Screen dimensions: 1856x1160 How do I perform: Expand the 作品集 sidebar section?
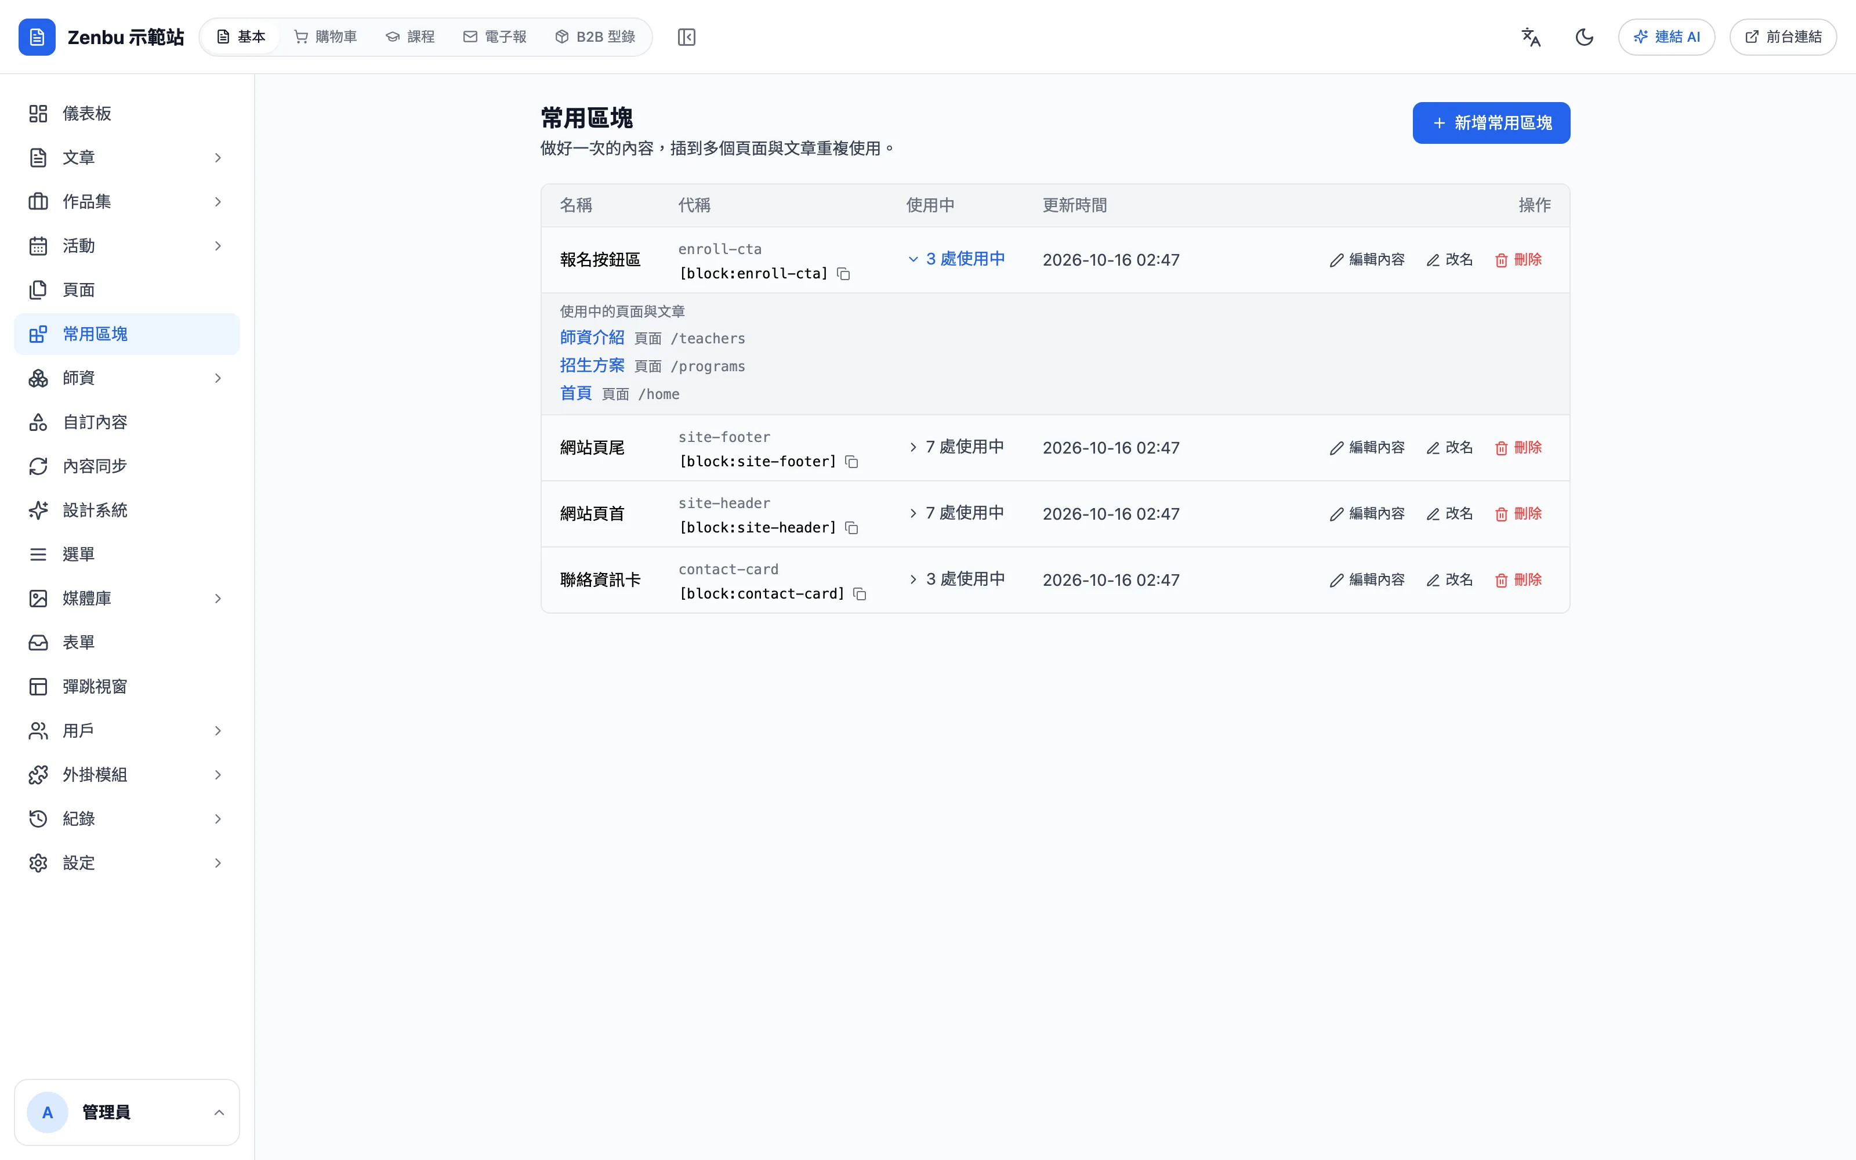(128, 202)
